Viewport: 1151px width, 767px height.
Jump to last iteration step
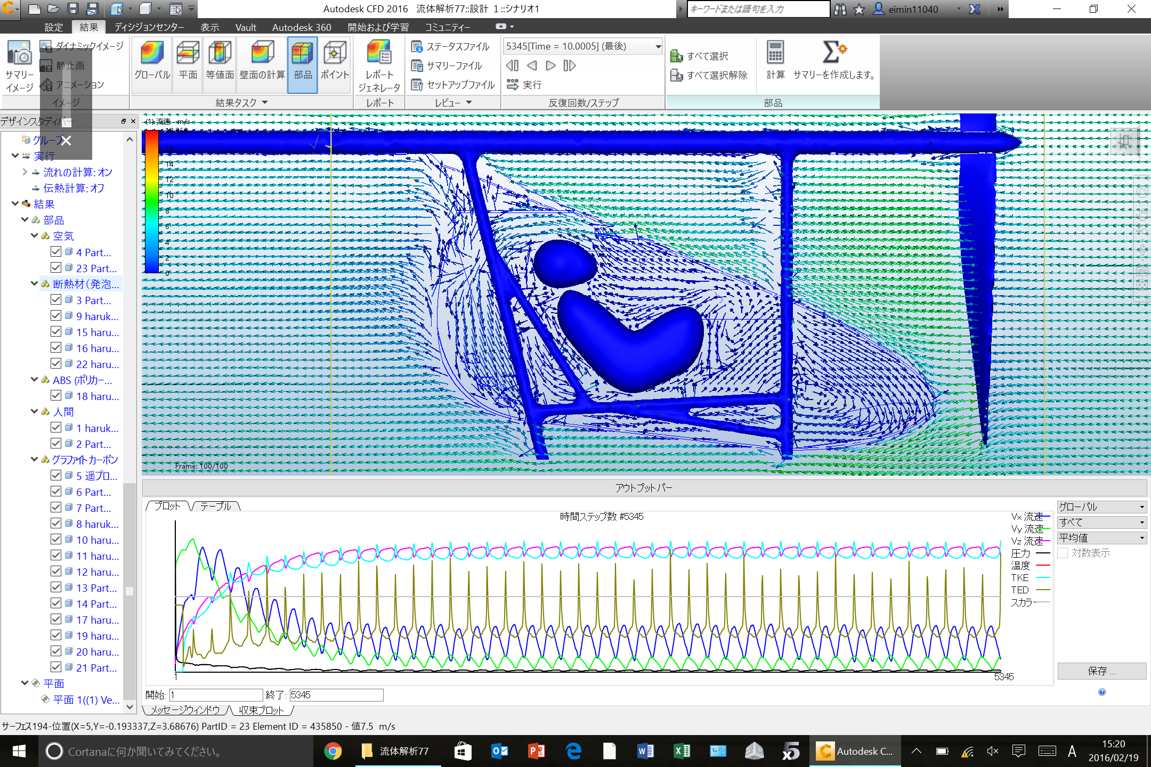[x=570, y=66]
